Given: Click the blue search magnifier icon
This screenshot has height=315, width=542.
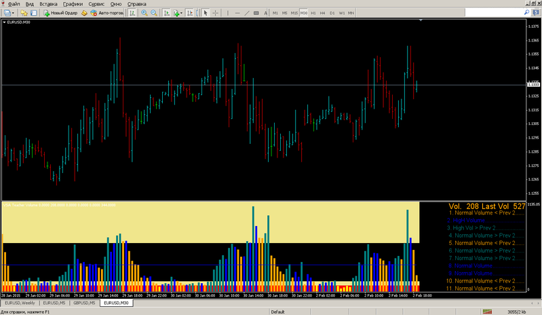Looking at the screenshot, I should point(527,12).
